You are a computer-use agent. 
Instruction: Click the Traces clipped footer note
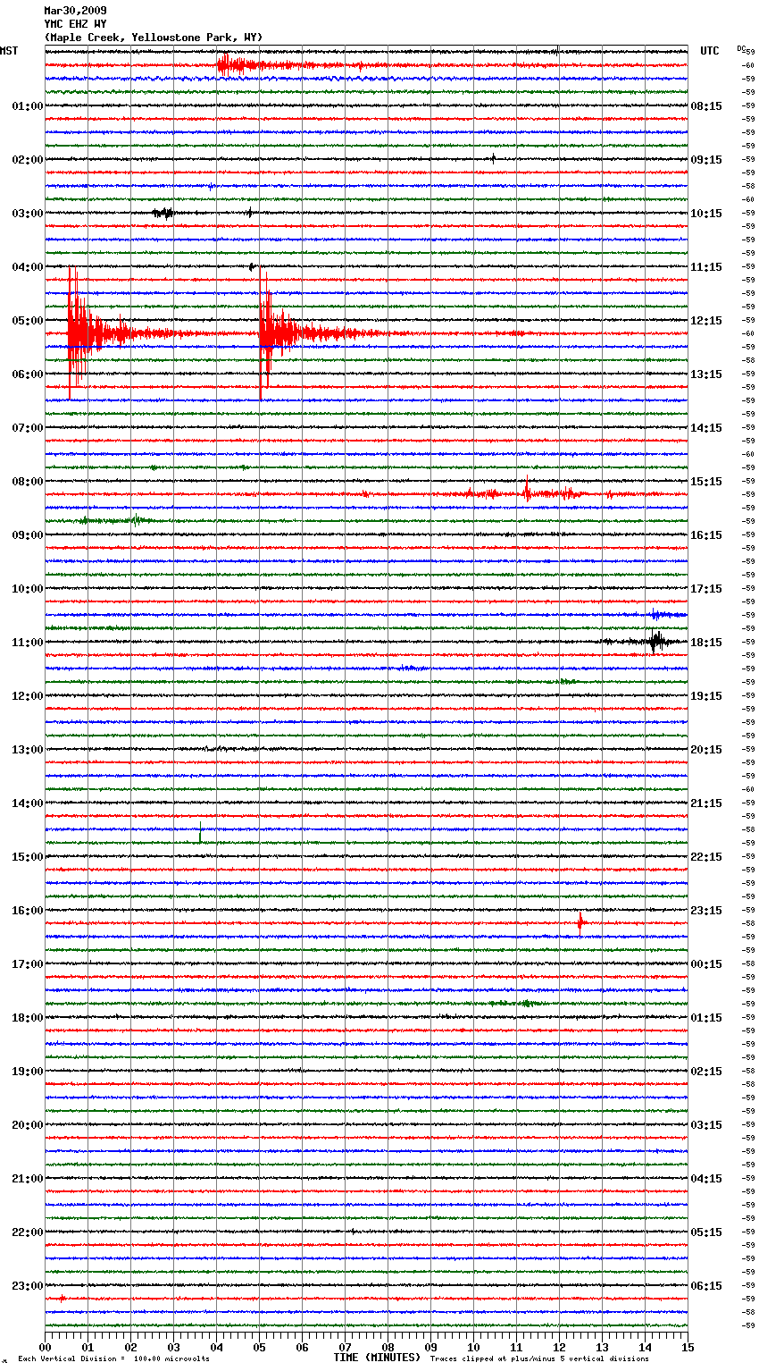(x=539, y=1359)
